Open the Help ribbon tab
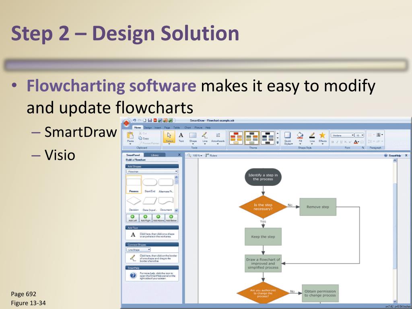The image size is (412, 309). click(x=208, y=128)
